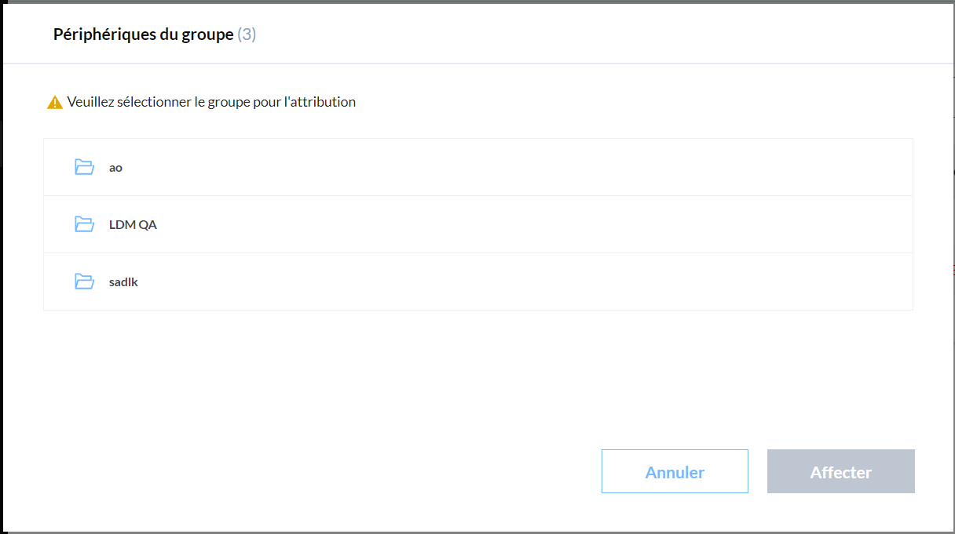Click the folder icon beside ao

point(84,167)
